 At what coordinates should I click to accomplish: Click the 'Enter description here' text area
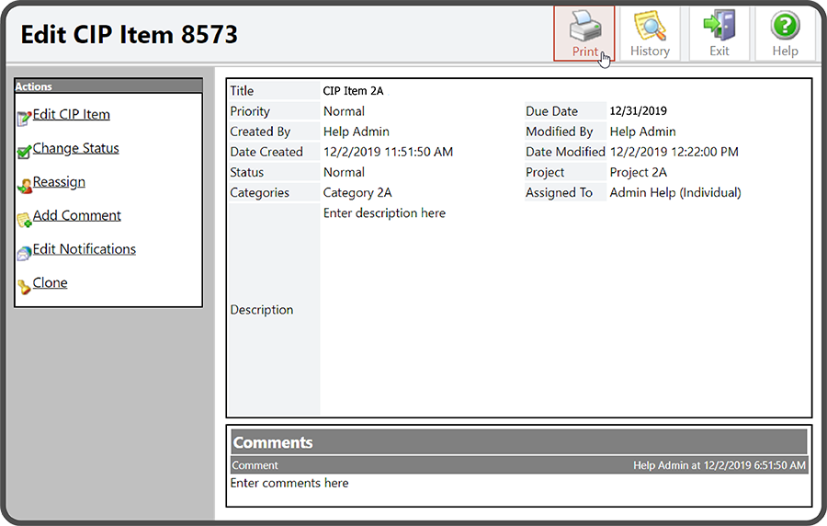coord(384,213)
